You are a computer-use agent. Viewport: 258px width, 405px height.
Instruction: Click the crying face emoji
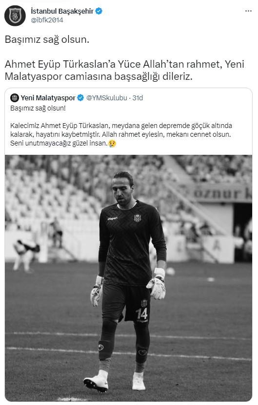pos(112,143)
